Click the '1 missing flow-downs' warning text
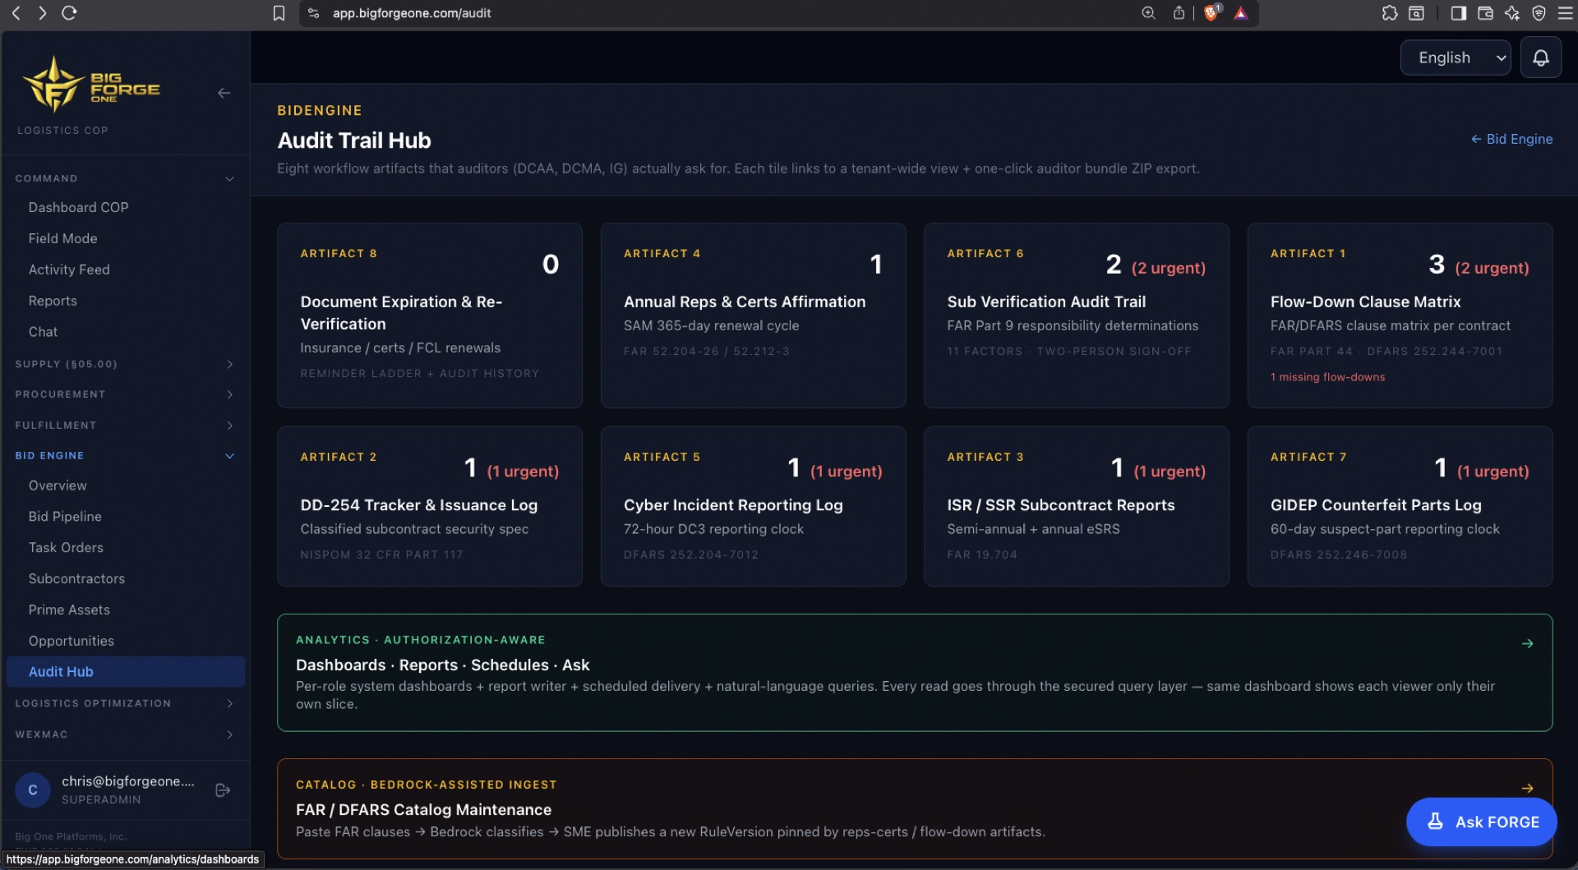Screen dimensions: 1578x870 tap(1327, 377)
